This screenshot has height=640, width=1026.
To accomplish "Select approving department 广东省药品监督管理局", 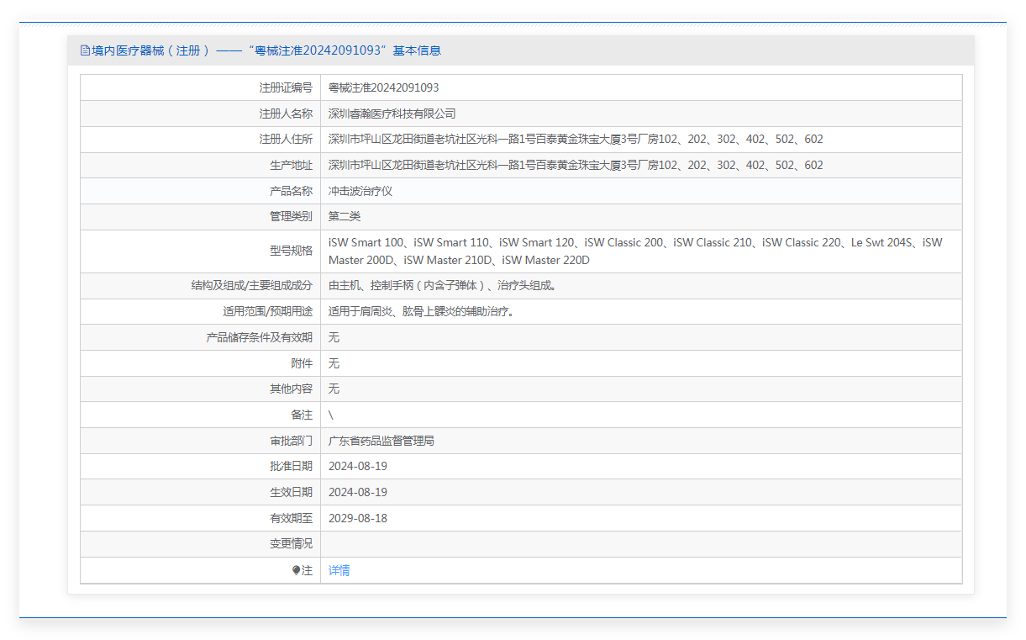I will [x=381, y=441].
